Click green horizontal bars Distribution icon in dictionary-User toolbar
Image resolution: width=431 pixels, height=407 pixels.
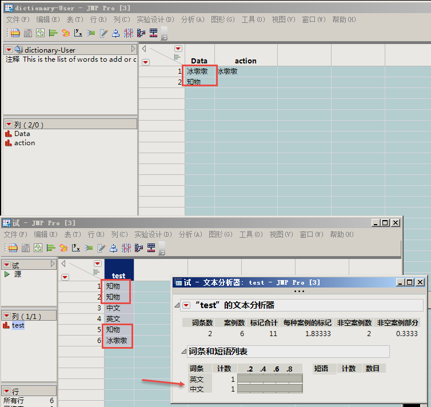[x=53, y=33]
